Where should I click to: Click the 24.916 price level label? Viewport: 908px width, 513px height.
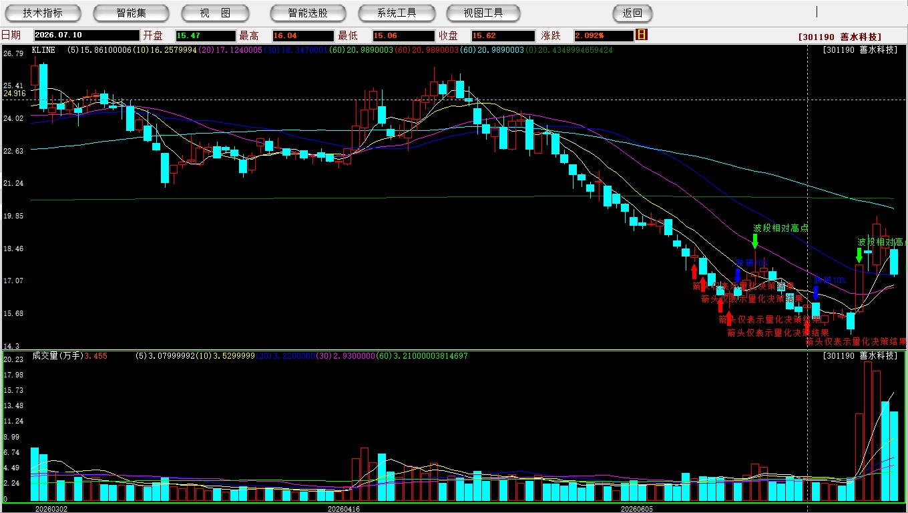tap(15, 94)
